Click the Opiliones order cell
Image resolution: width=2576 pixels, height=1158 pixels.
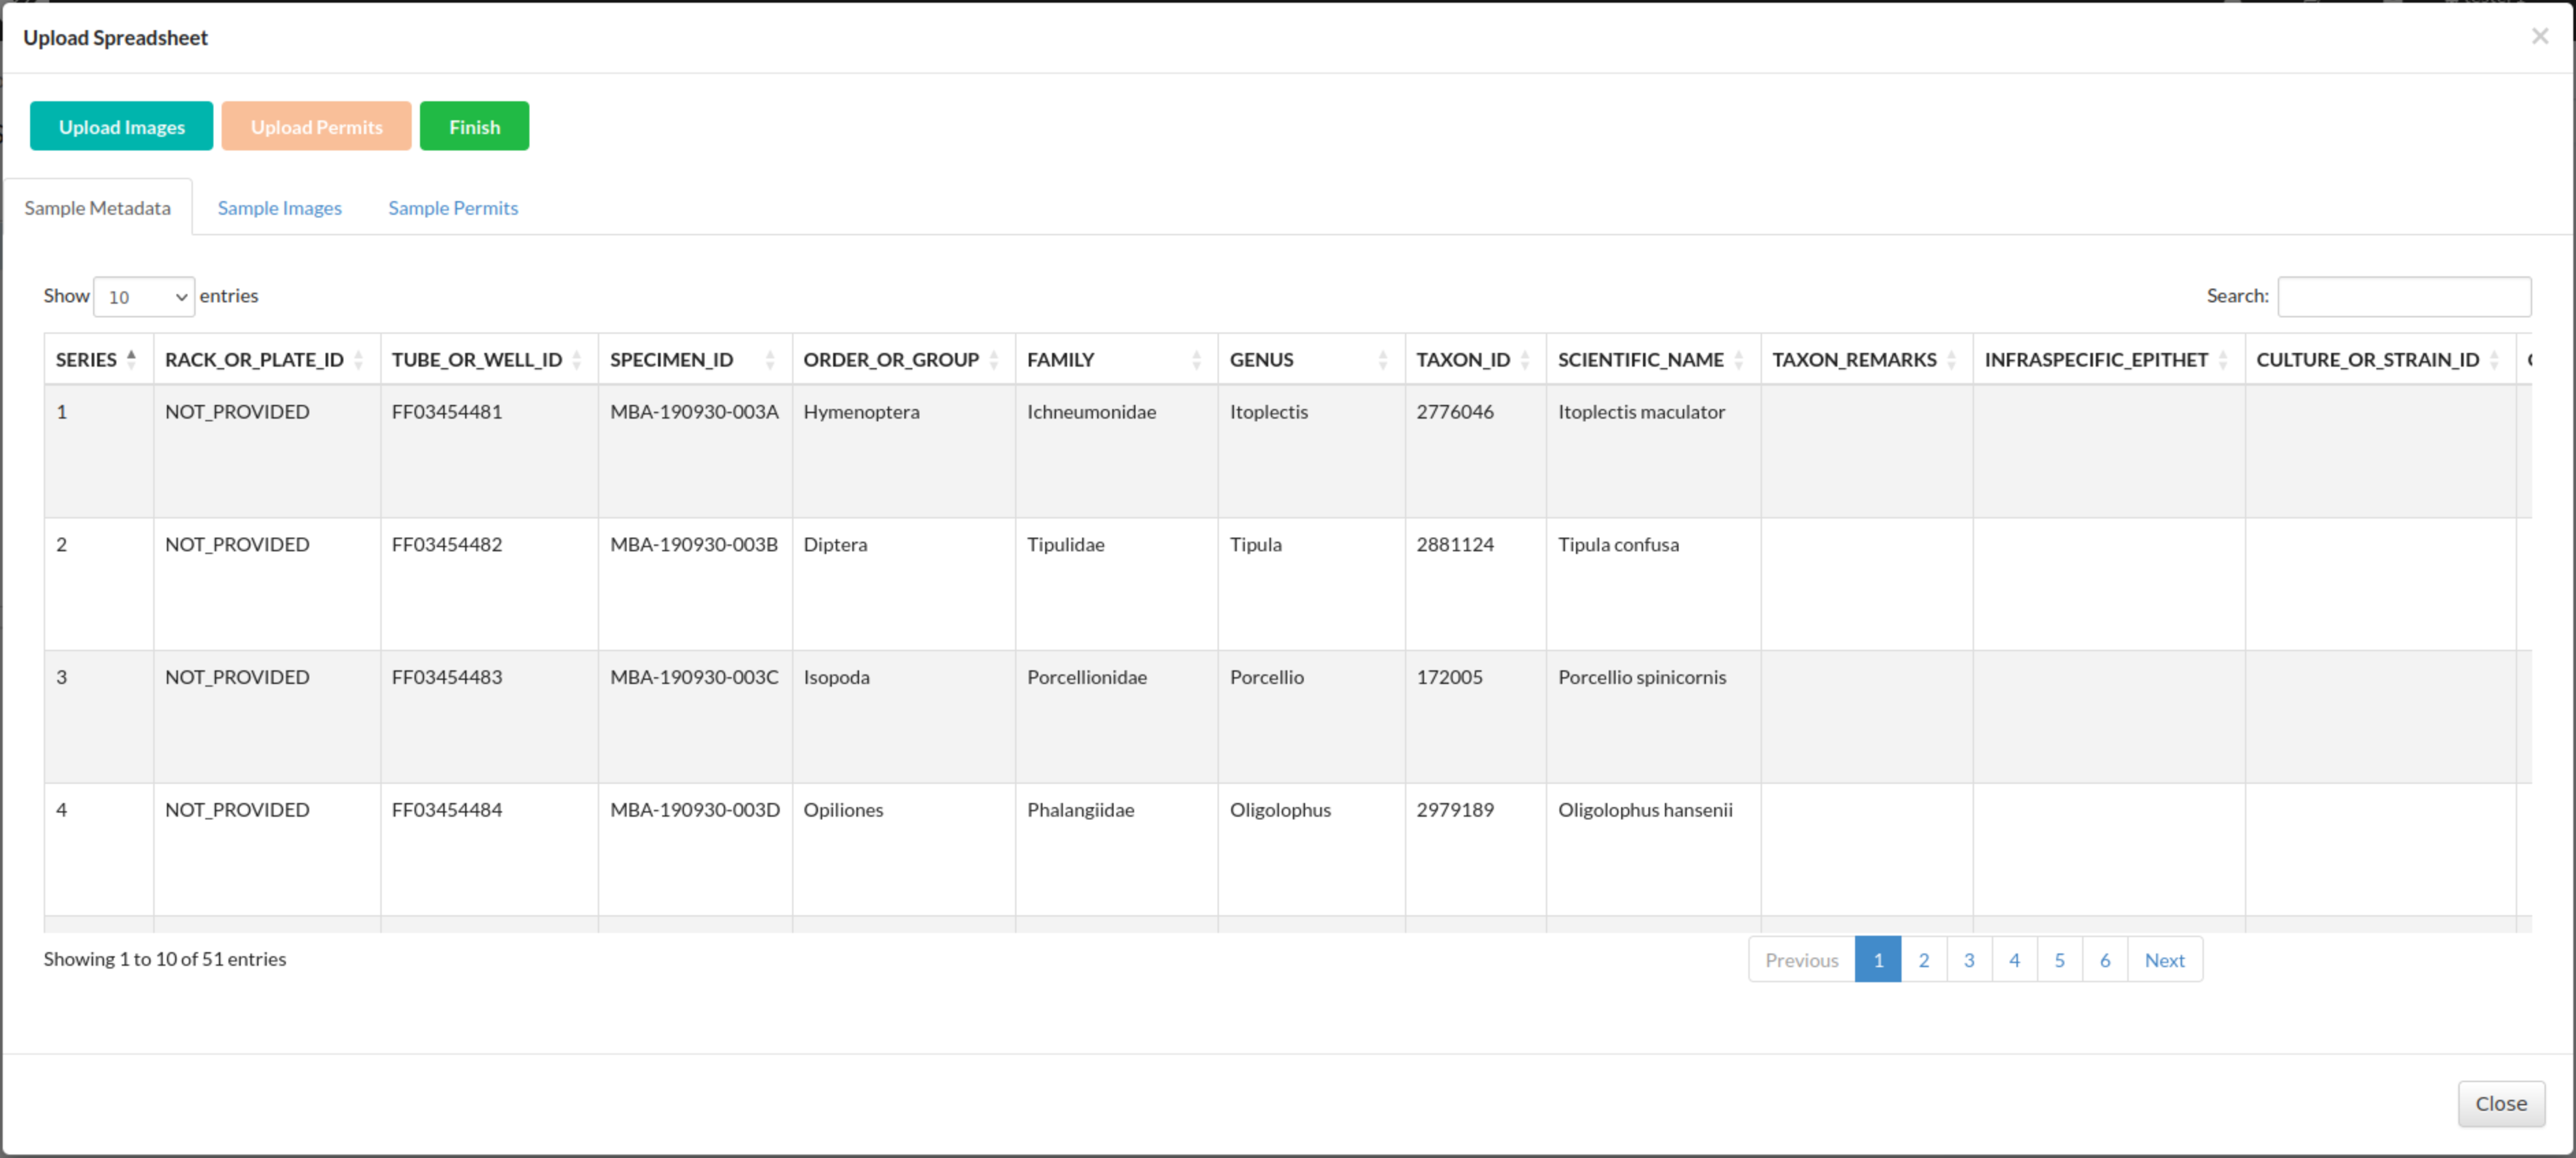click(903, 850)
